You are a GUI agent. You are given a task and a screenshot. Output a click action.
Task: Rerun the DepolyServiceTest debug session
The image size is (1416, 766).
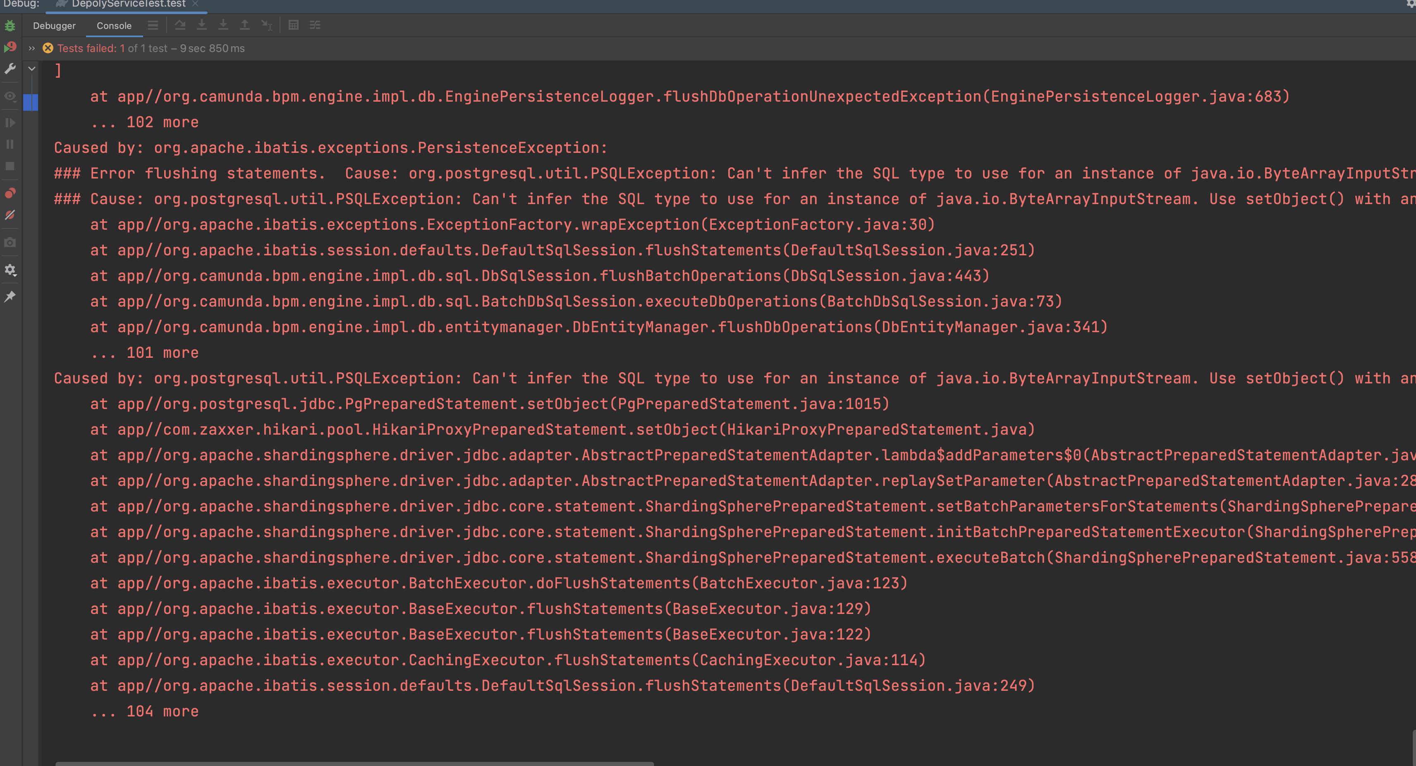click(10, 26)
